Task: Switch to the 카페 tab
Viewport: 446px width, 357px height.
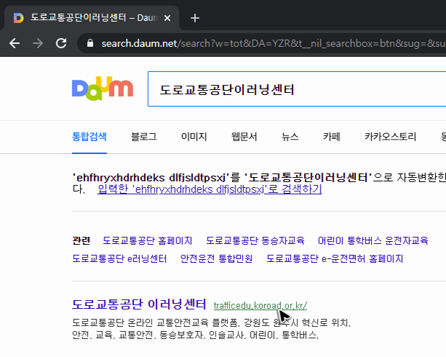Action: 331,137
